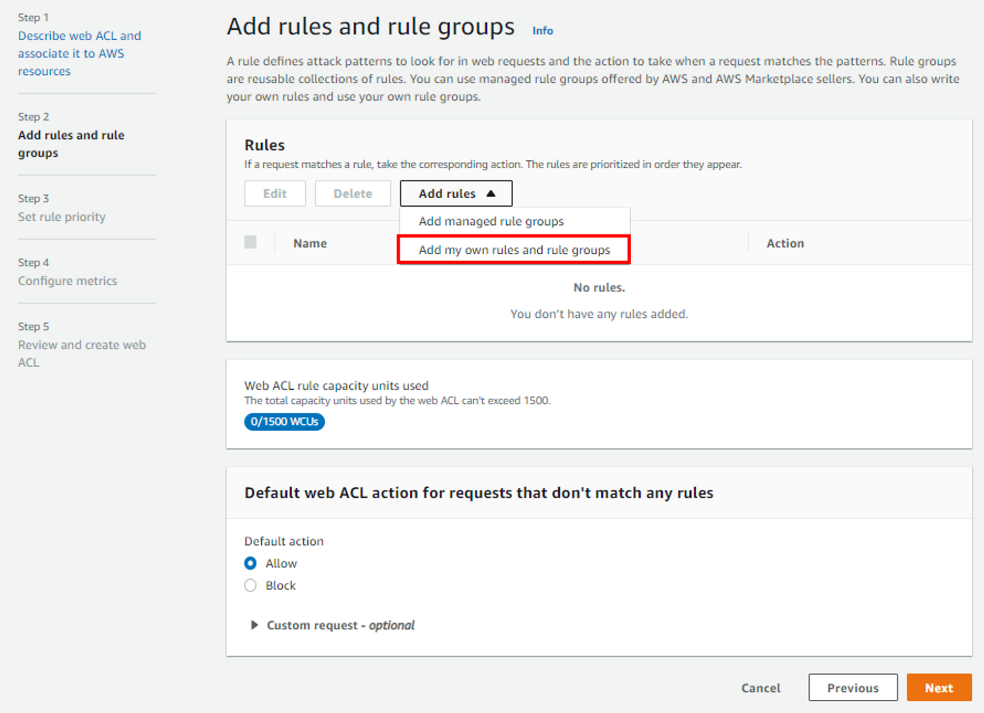Select the Allow default action radio
This screenshot has width=984, height=713.
(x=250, y=563)
